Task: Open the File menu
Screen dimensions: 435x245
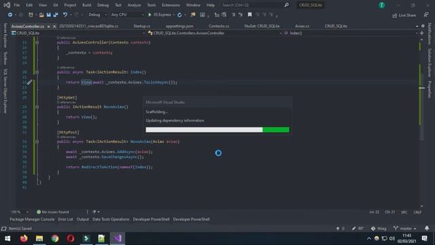Action: [17, 5]
